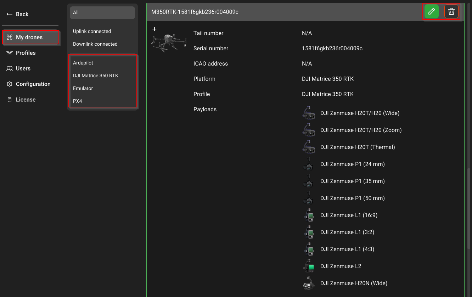This screenshot has width=472, height=297.
Task: Click text DJI Zenmuse L1 (3:2)
Action: click(347, 232)
